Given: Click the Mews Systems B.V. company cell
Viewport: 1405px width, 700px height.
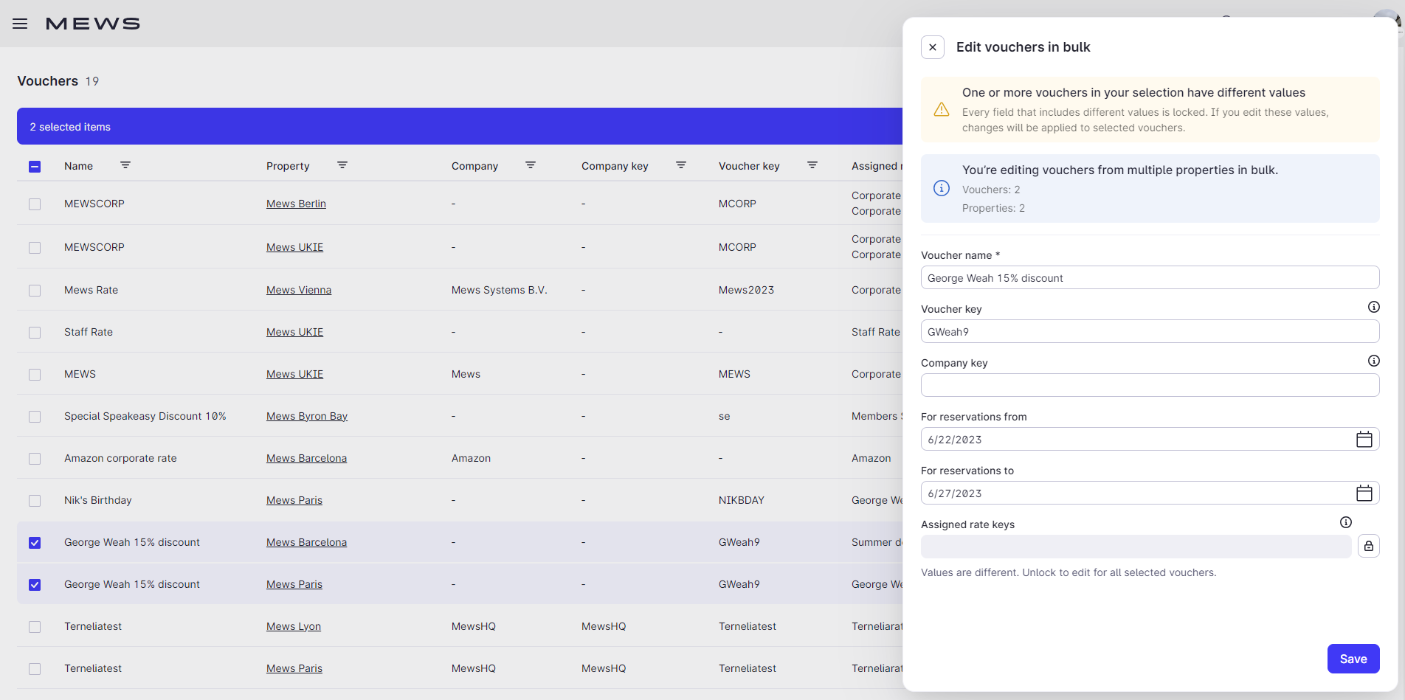Looking at the screenshot, I should pos(500,290).
